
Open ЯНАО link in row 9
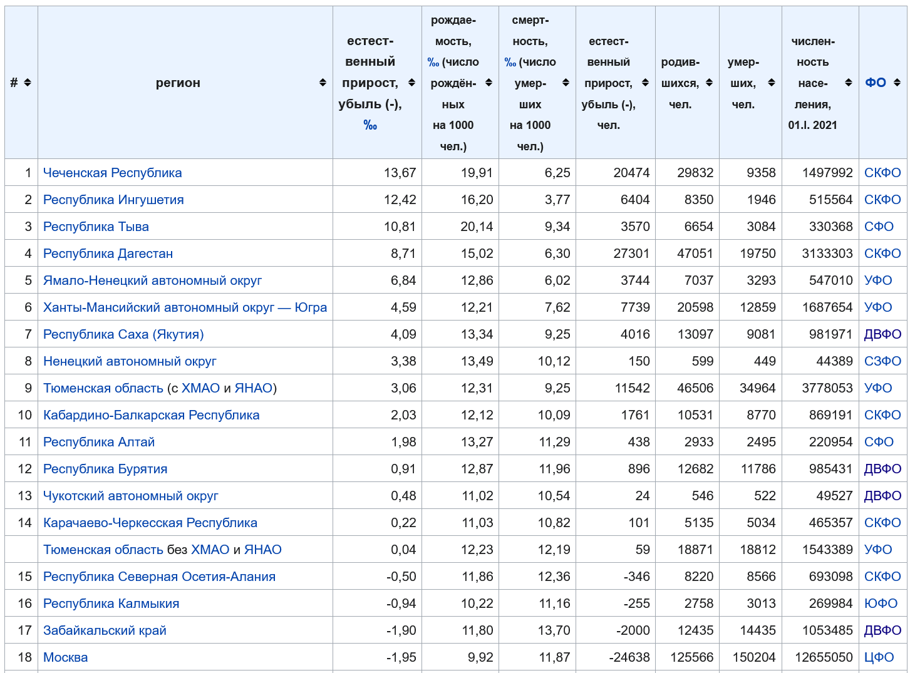[253, 388]
